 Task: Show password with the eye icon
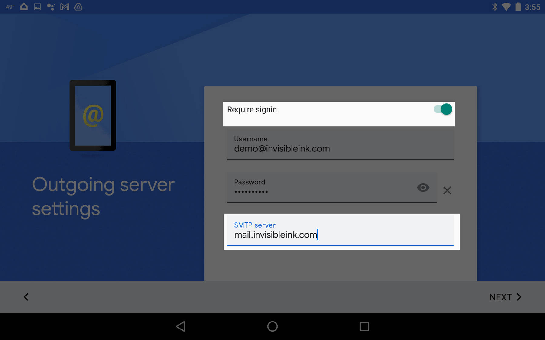(423, 188)
